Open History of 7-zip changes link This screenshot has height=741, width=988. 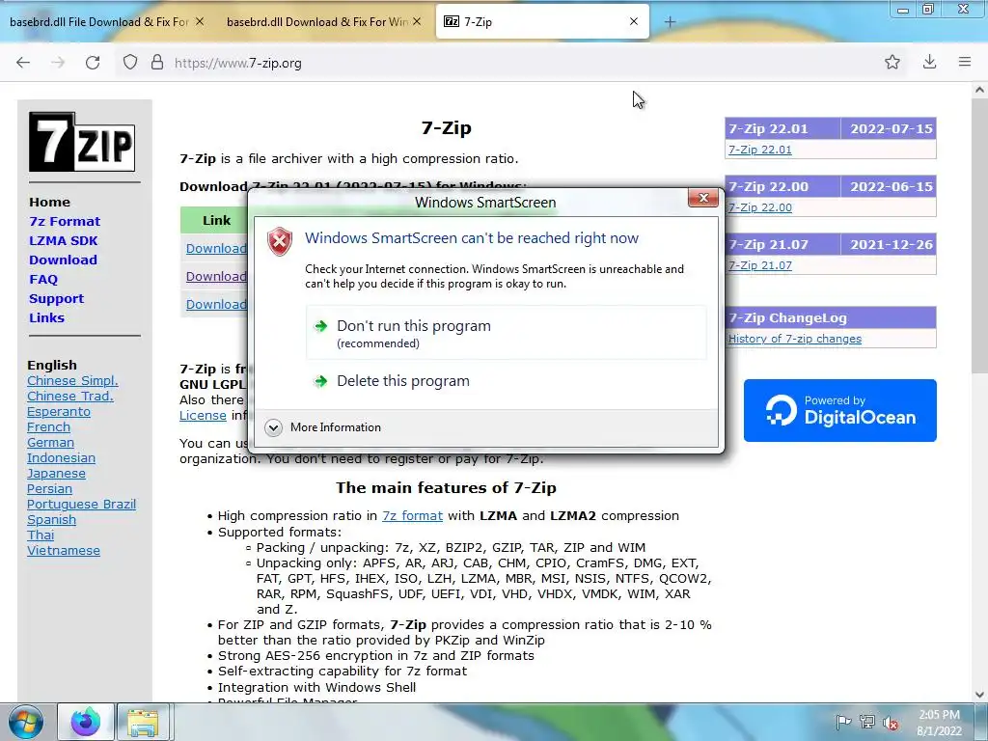(795, 339)
